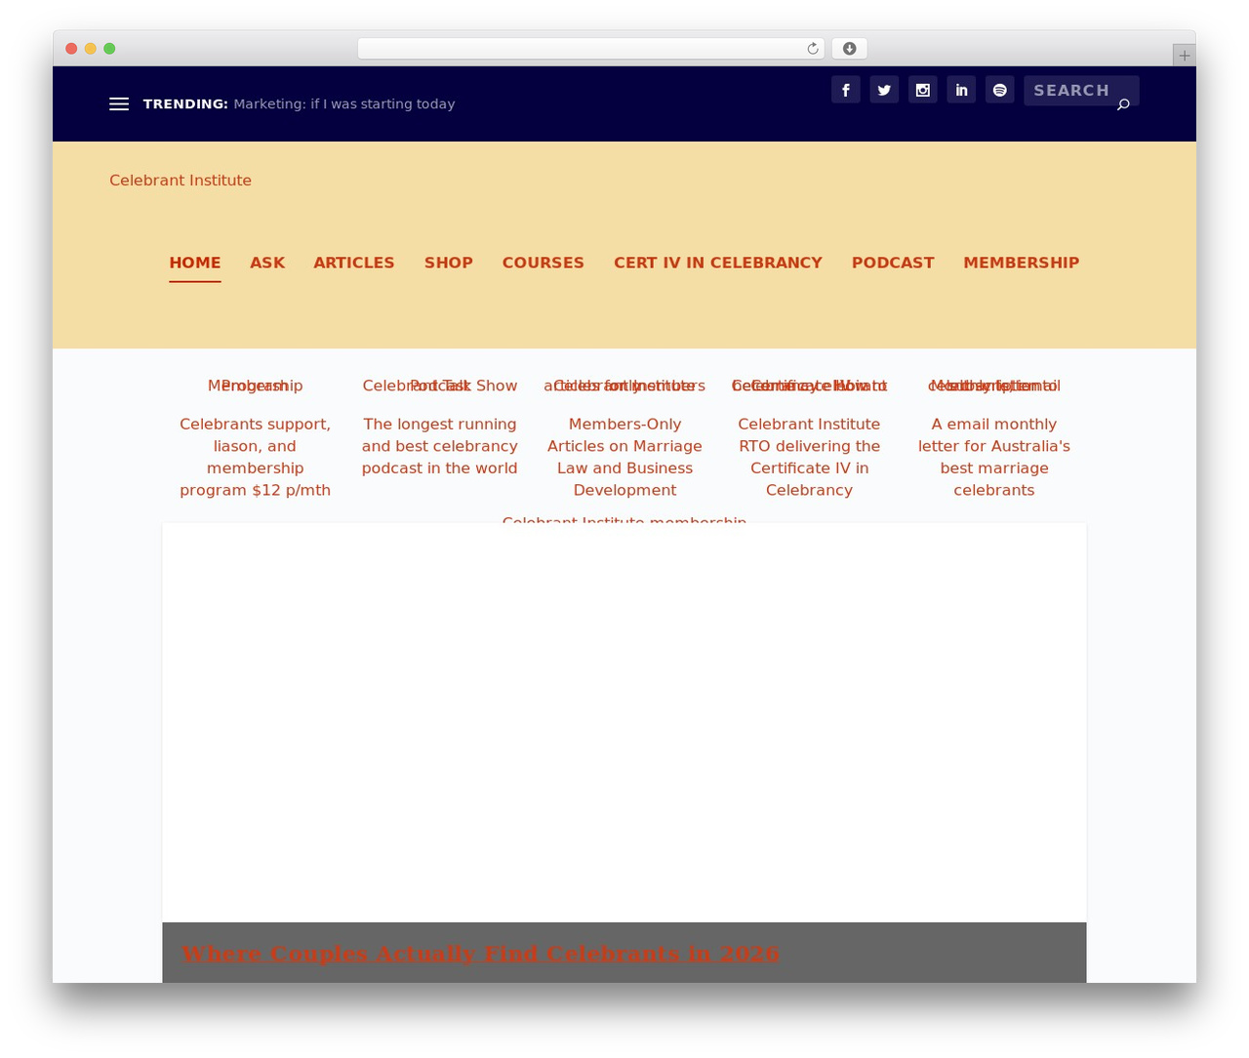Click the browser downloads button
The height and width of the screenshot is (1058, 1249).
point(850,49)
